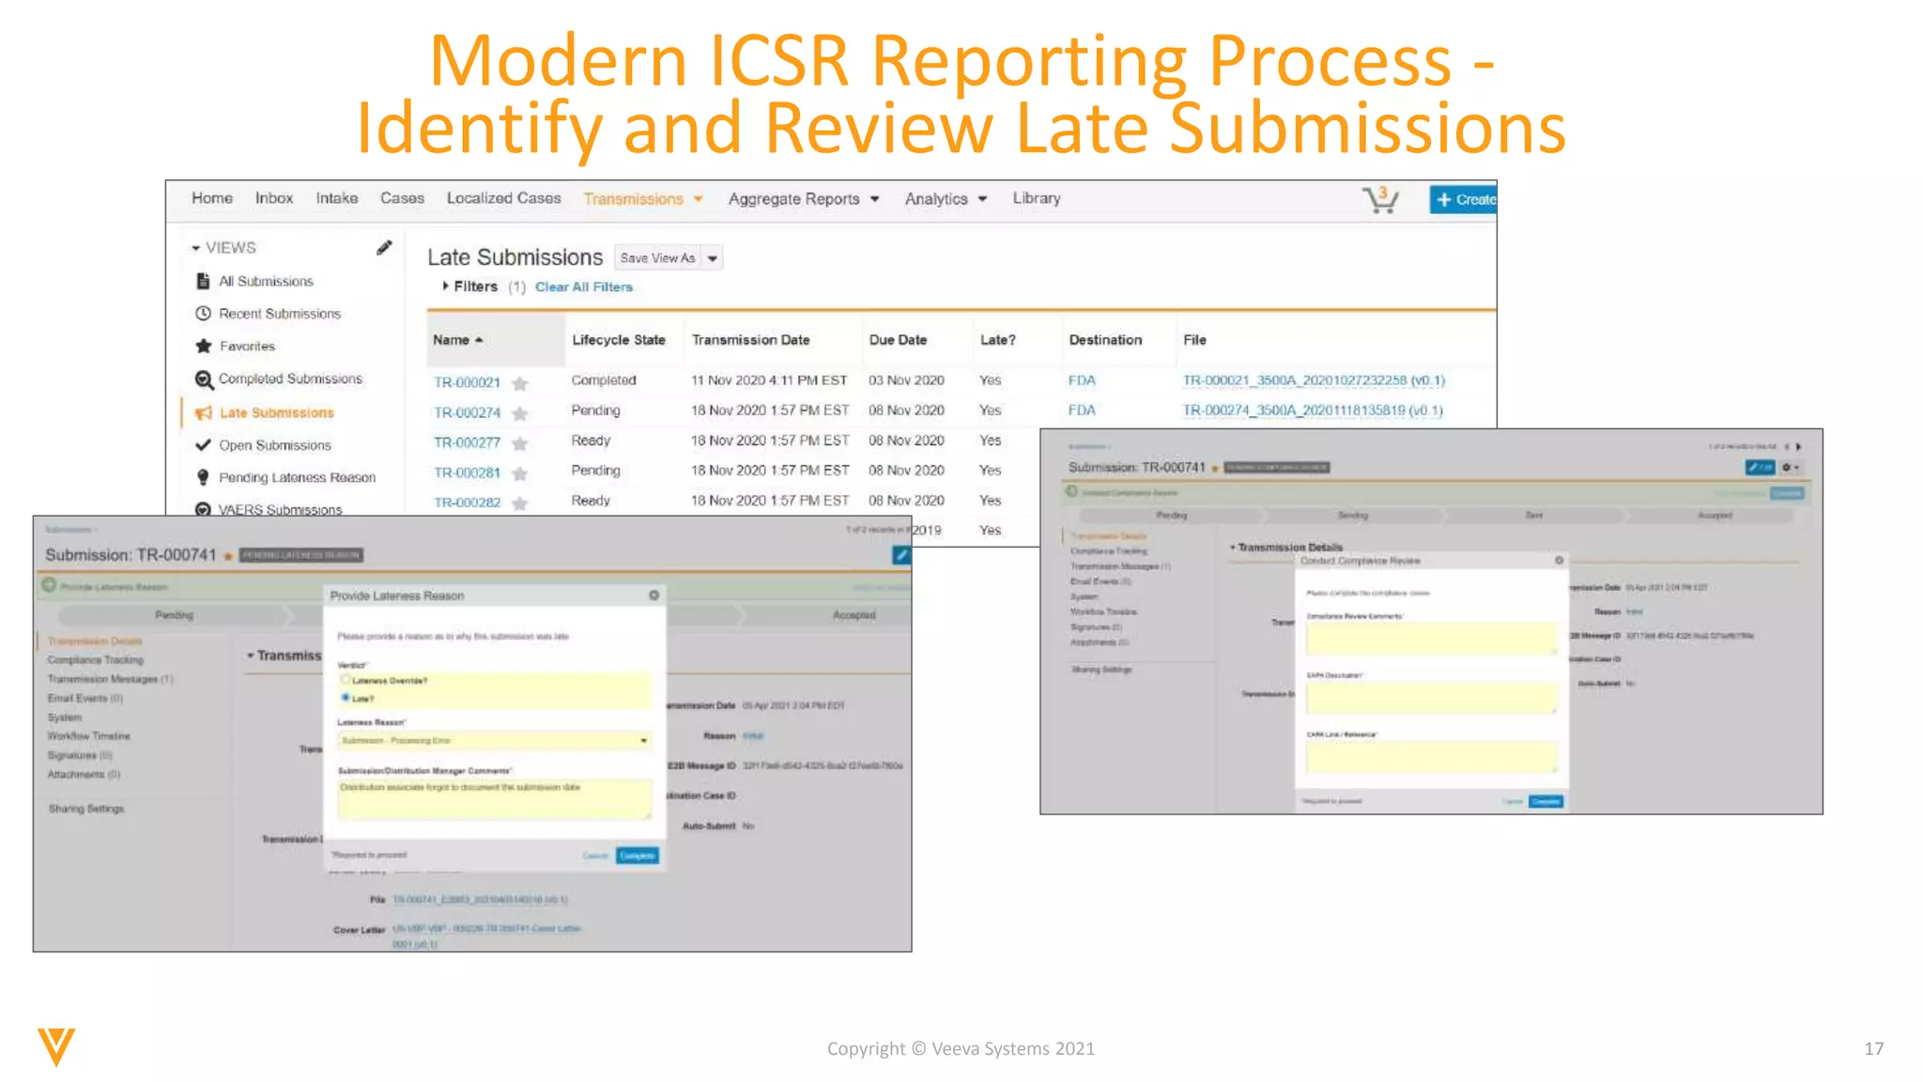Click the Clear All Filters link
This screenshot has width=1923, height=1082.
(x=584, y=287)
